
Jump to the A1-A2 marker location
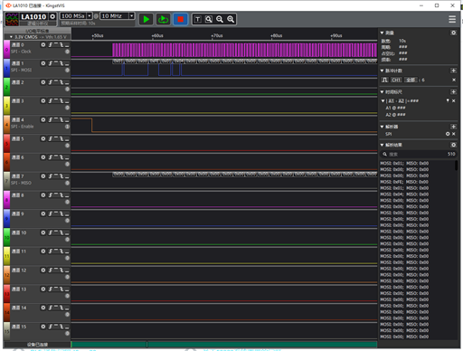[448, 100]
